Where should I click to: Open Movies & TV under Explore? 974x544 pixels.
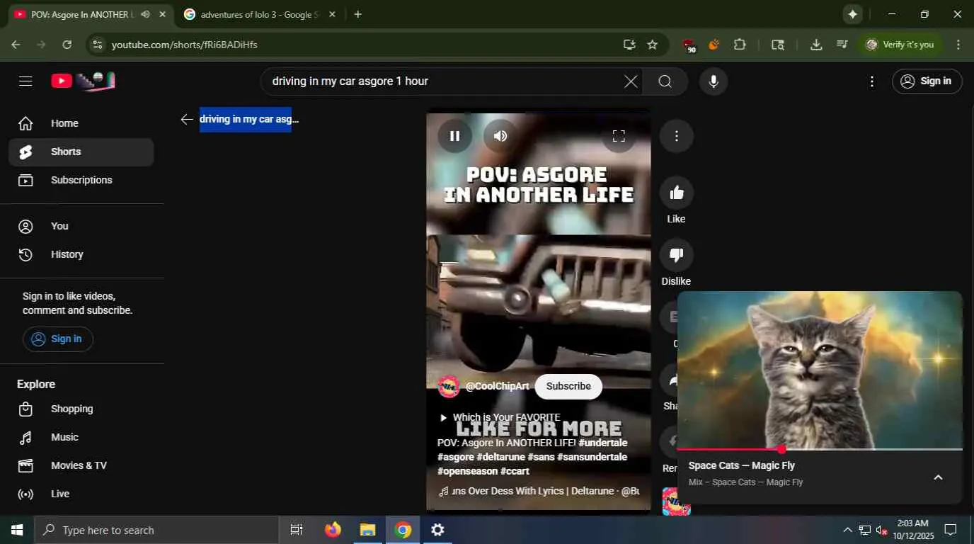click(x=81, y=465)
